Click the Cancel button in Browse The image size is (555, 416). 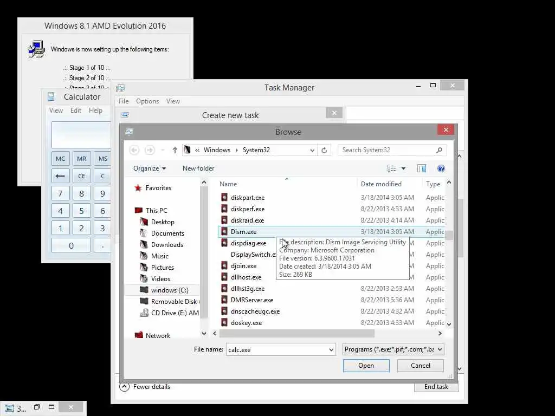coord(421,366)
